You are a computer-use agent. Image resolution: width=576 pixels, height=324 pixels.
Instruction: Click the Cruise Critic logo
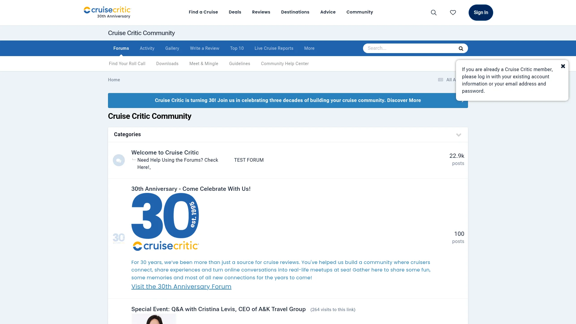107,12
